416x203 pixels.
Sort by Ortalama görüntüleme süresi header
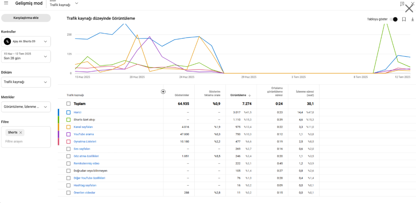coord(274,91)
